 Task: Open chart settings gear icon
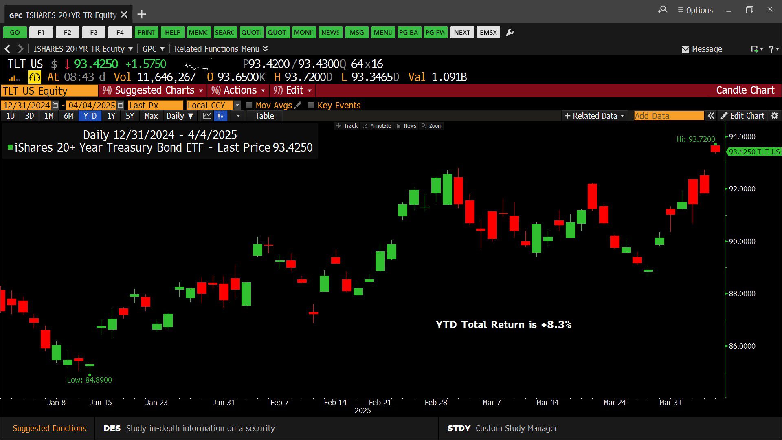pyautogui.click(x=774, y=116)
